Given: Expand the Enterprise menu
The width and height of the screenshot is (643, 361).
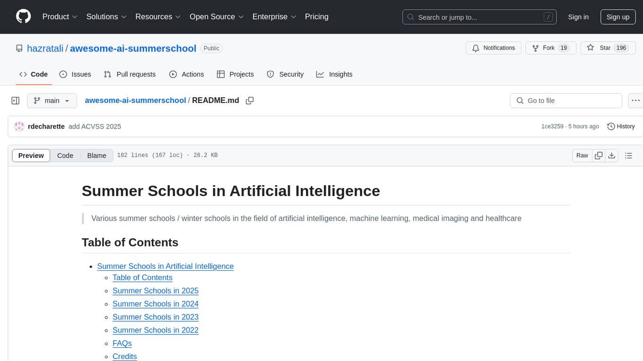Looking at the screenshot, I should [274, 17].
